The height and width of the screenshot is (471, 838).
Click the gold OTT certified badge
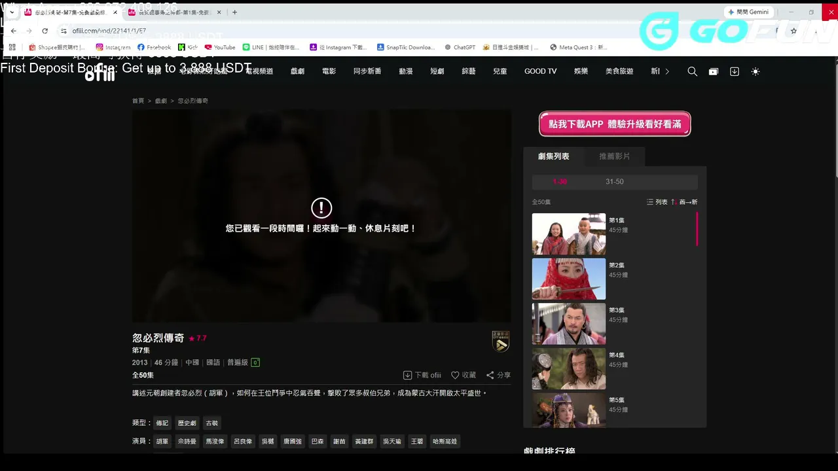[x=501, y=341]
